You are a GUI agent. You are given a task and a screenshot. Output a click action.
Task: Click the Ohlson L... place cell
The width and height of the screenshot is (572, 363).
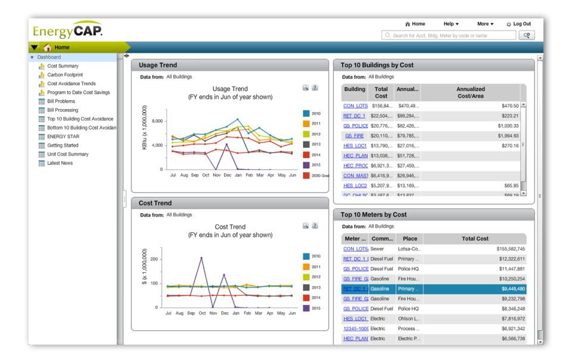pyautogui.click(x=410, y=319)
